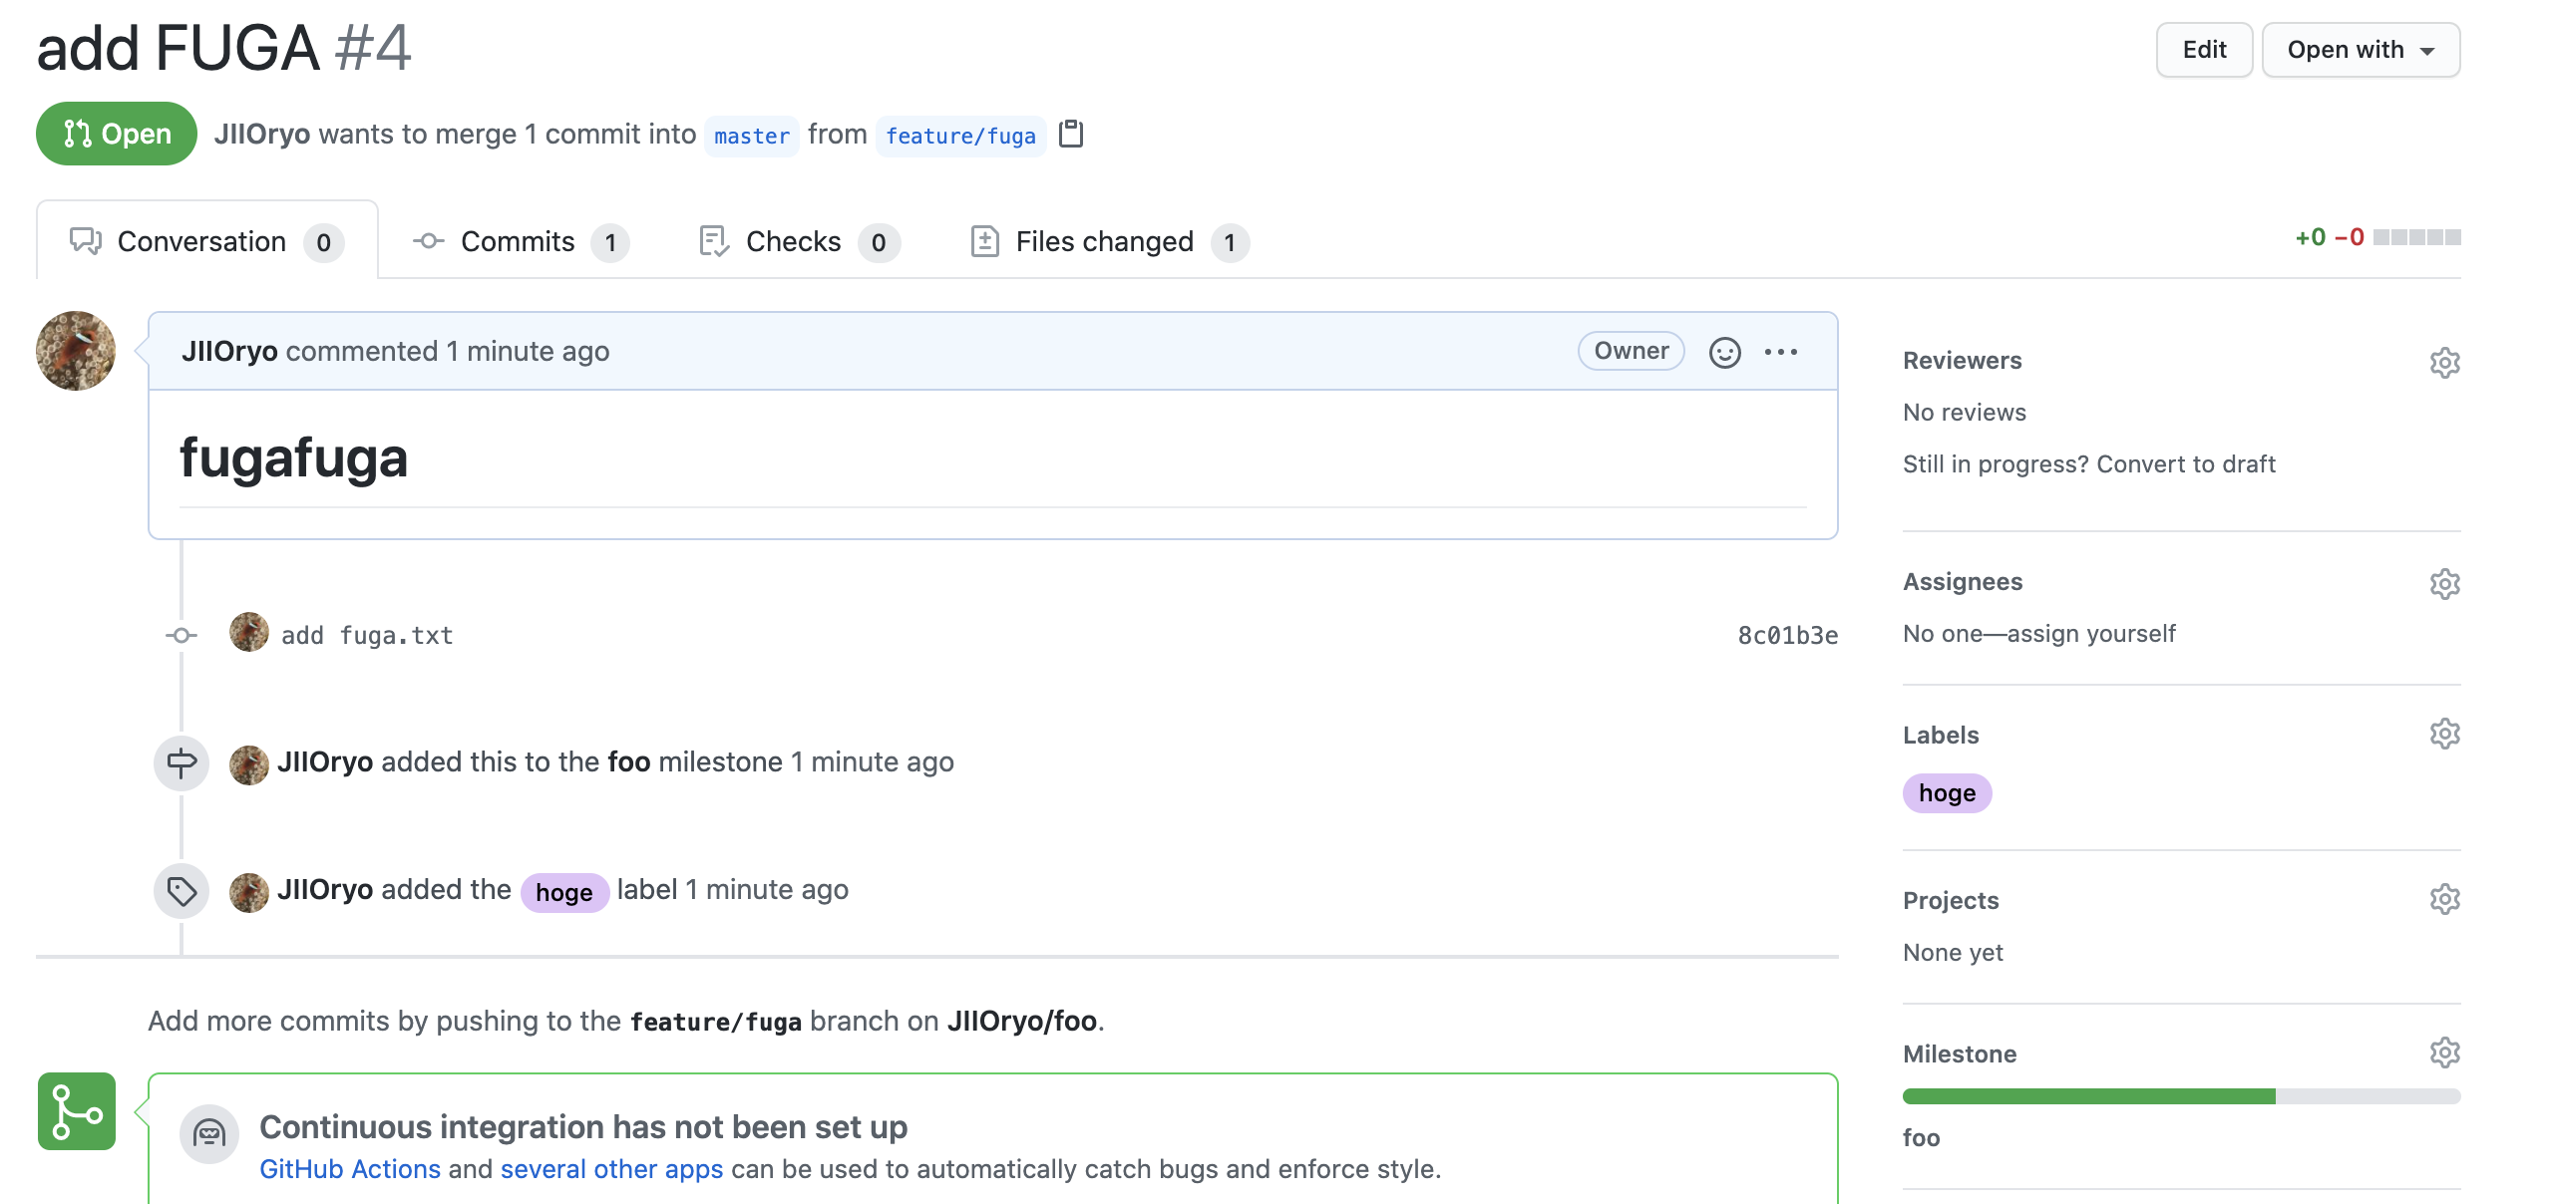
Task: Open the comment's three-dot options menu
Action: 1781,352
